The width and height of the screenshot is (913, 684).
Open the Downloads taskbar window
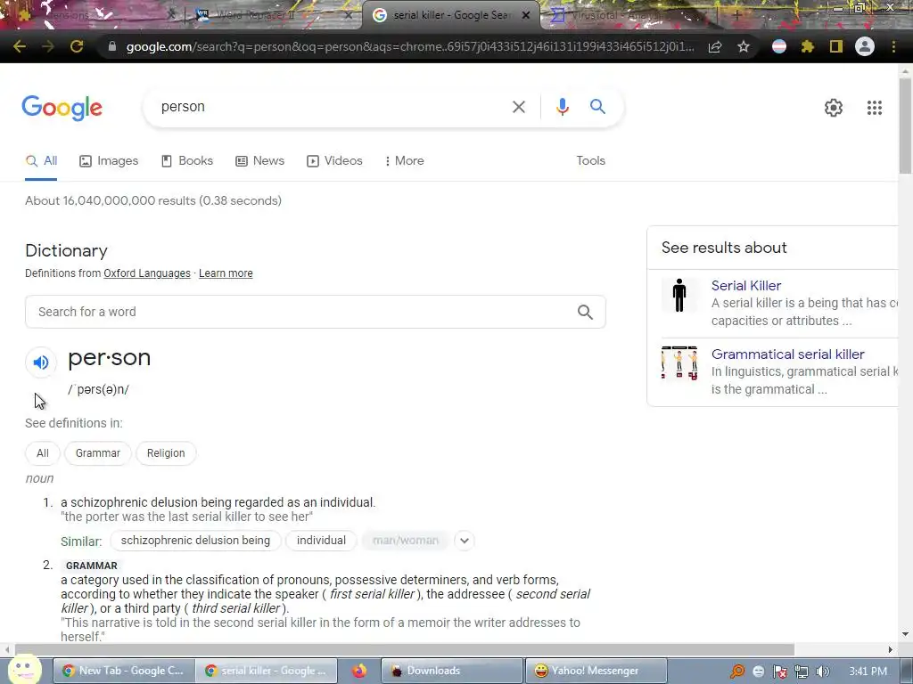tap(451, 671)
